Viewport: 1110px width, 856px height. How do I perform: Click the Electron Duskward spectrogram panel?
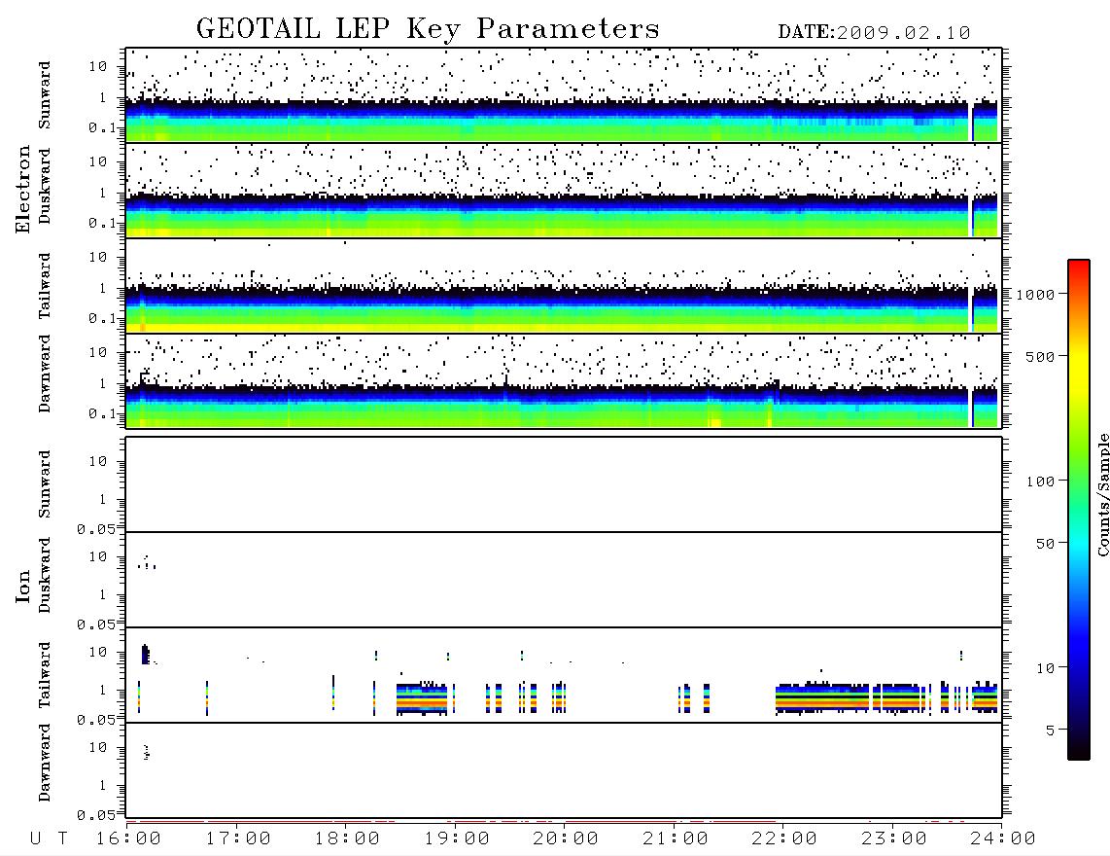pos(564,190)
